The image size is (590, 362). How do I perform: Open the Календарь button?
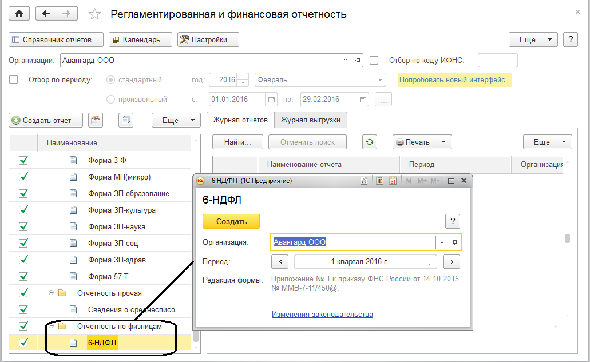click(140, 39)
